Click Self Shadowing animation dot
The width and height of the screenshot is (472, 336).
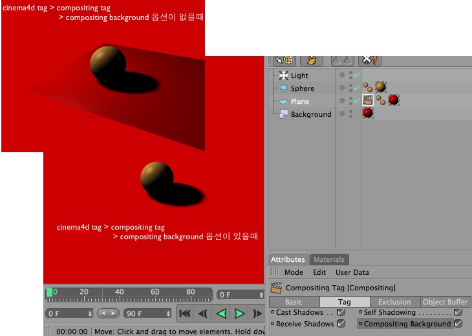pyautogui.click(x=360, y=312)
